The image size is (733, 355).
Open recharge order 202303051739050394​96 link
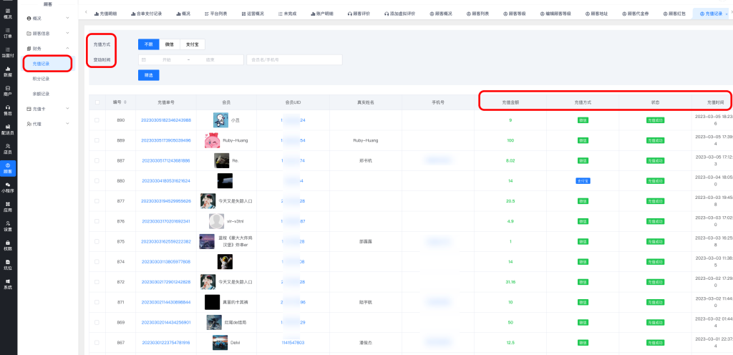pyautogui.click(x=166, y=140)
